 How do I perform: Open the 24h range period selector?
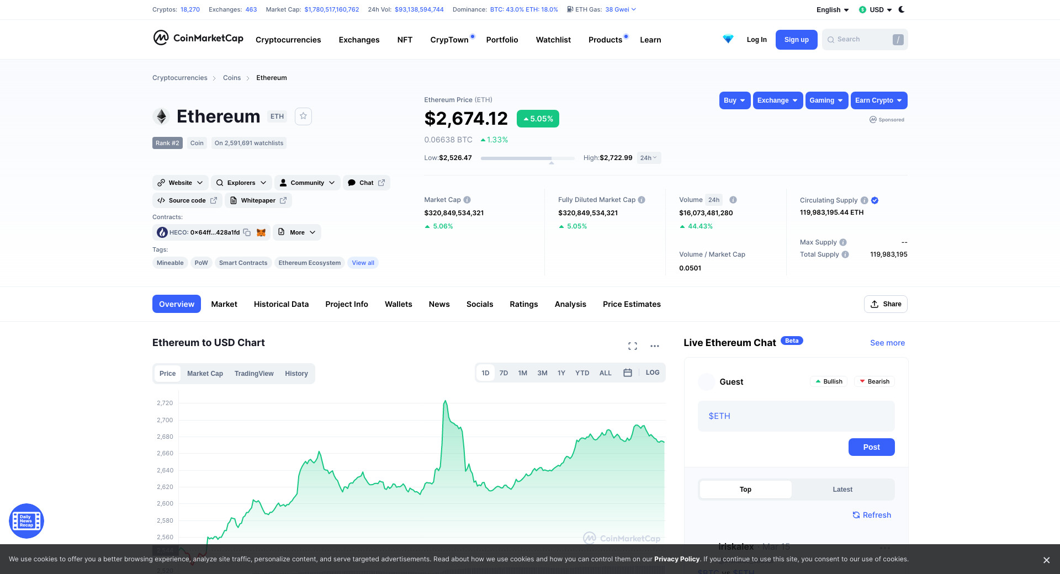point(648,158)
